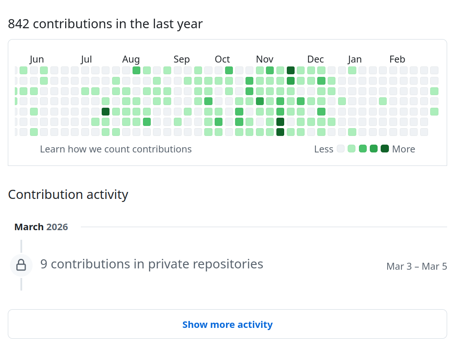Click the darkest cell in the graph's top row
The image size is (458, 357).
tap(291, 70)
